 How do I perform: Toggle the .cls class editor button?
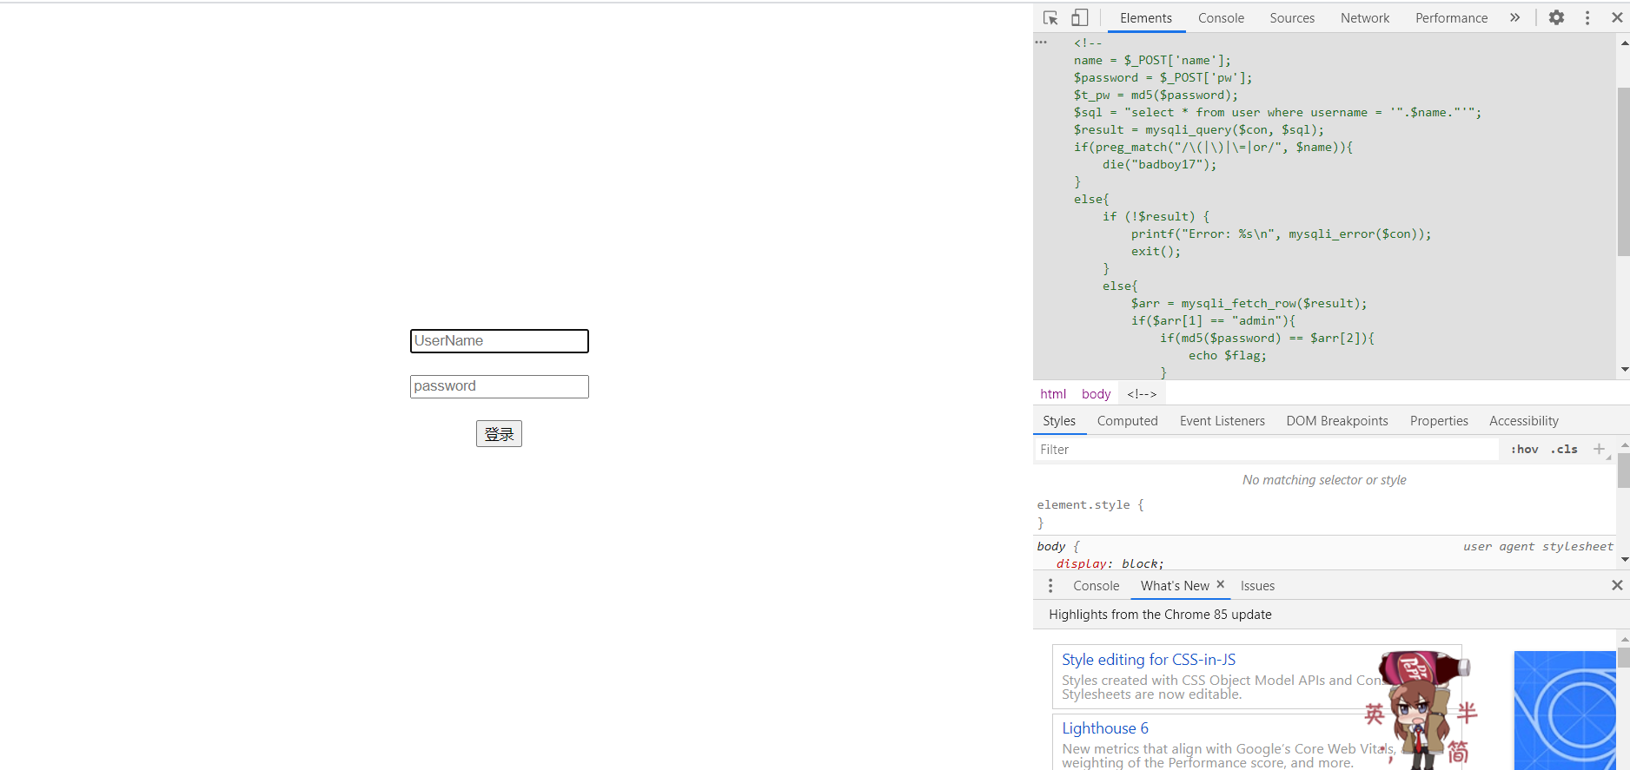[1564, 450]
